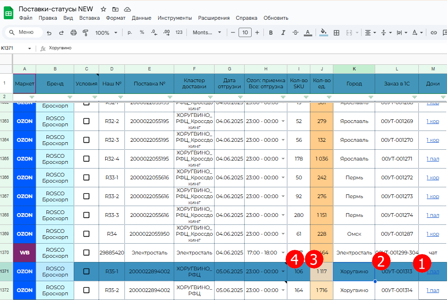Toggle the checkbox in row R35-2
Image resolution: width=447 pixels, height=300 pixels.
click(86, 290)
